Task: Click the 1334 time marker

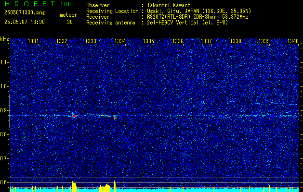Action: (120, 41)
